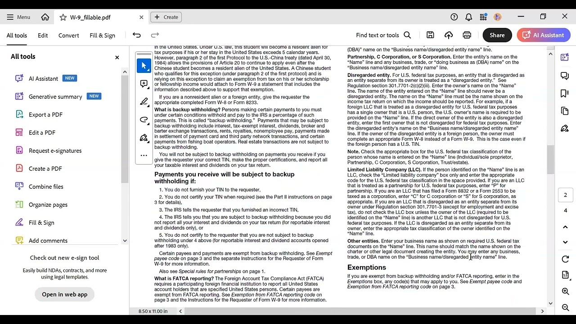Click Open in web app
This screenshot has width=576, height=324.
(65, 294)
